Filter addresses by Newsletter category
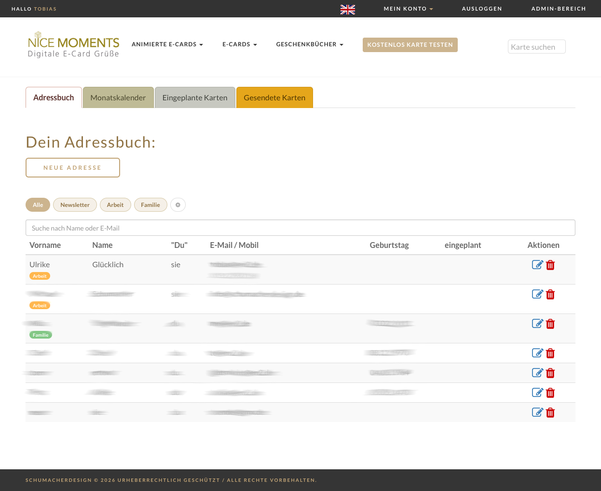Viewport: 601px width, 491px height. pos(75,205)
